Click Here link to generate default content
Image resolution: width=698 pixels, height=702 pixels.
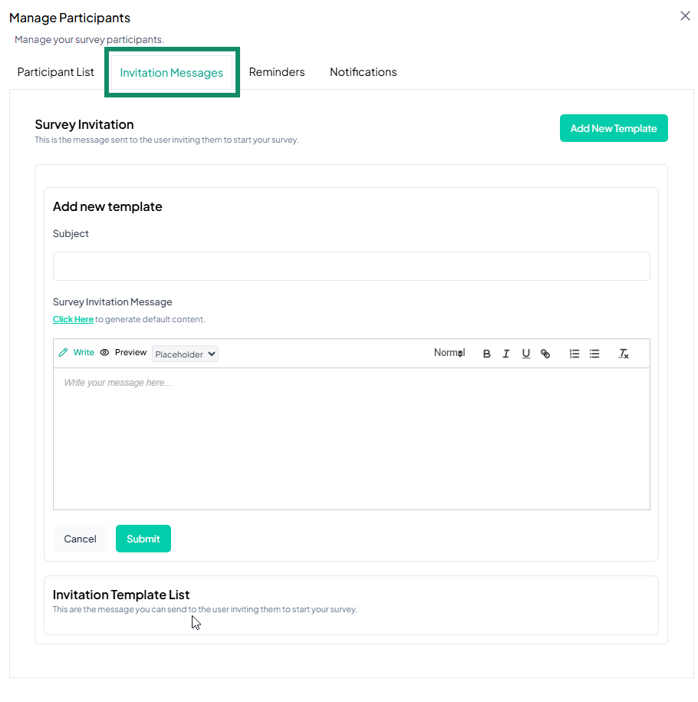click(73, 319)
